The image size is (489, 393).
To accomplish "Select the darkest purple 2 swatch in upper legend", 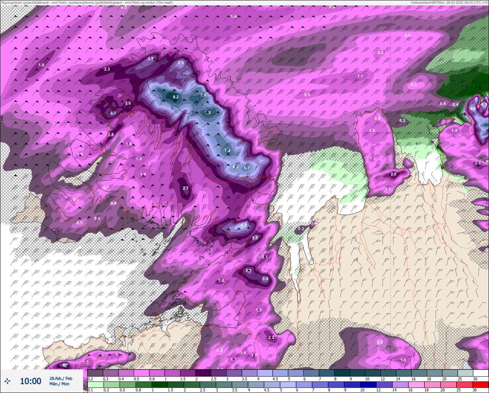I will pos(203,373).
